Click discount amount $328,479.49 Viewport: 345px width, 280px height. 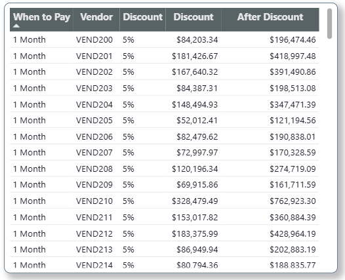coord(195,201)
